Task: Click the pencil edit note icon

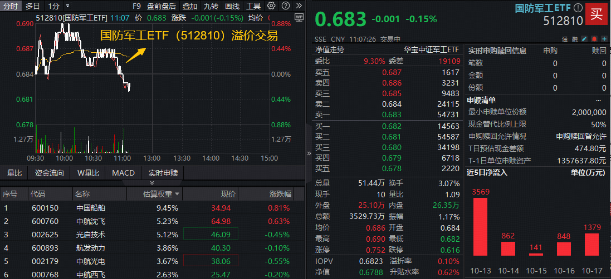Action: point(584,39)
